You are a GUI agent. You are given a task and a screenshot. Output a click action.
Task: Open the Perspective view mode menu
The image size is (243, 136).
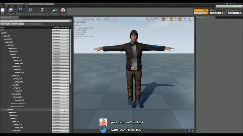(84, 19)
